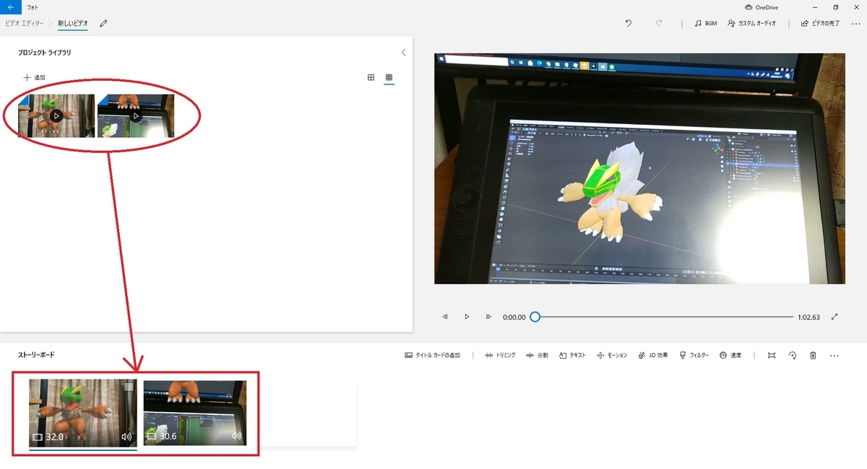Viewport: 867px width, 469px height.
Task: Click the 0:00.00 current time
Action: point(514,317)
